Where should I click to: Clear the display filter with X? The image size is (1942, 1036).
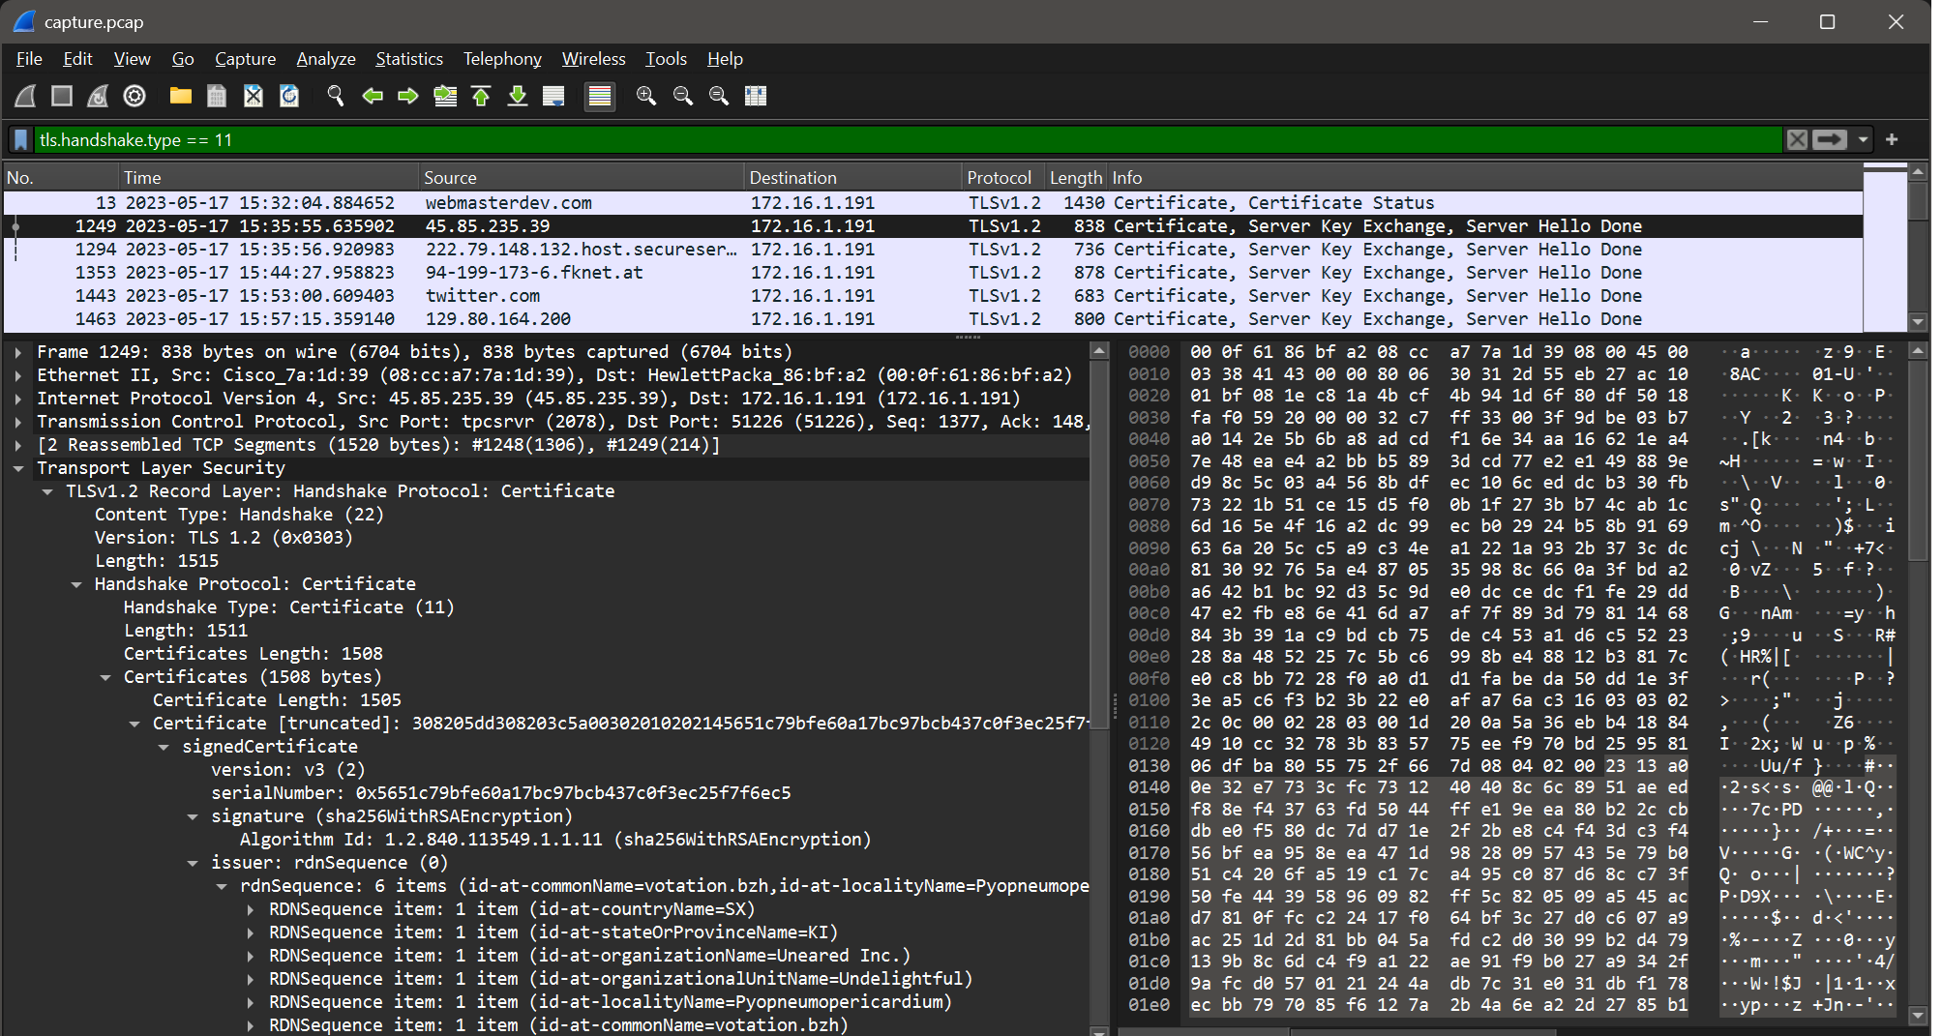[1797, 140]
